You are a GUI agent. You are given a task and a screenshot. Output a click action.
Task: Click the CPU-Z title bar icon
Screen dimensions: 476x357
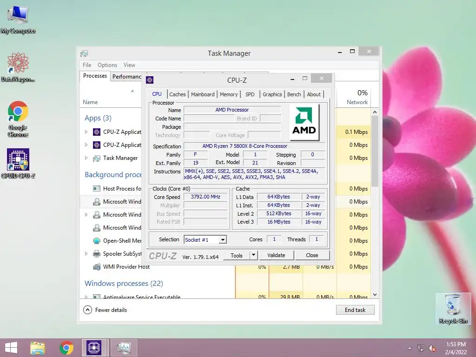(x=150, y=80)
